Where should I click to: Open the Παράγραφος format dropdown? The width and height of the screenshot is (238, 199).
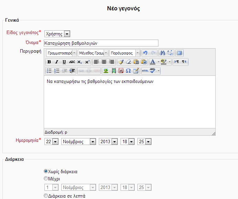point(125,53)
